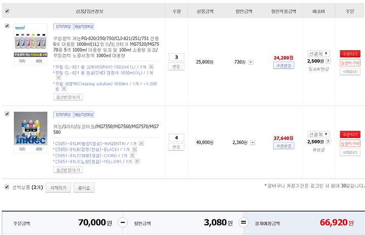The image size is (365, 235).
Task: Click the 70,000원 order amount
Action: (95, 222)
